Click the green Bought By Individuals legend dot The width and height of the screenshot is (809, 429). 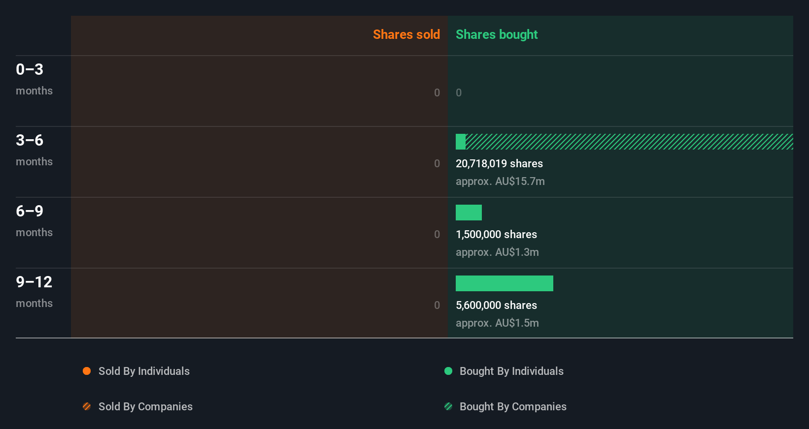click(448, 371)
